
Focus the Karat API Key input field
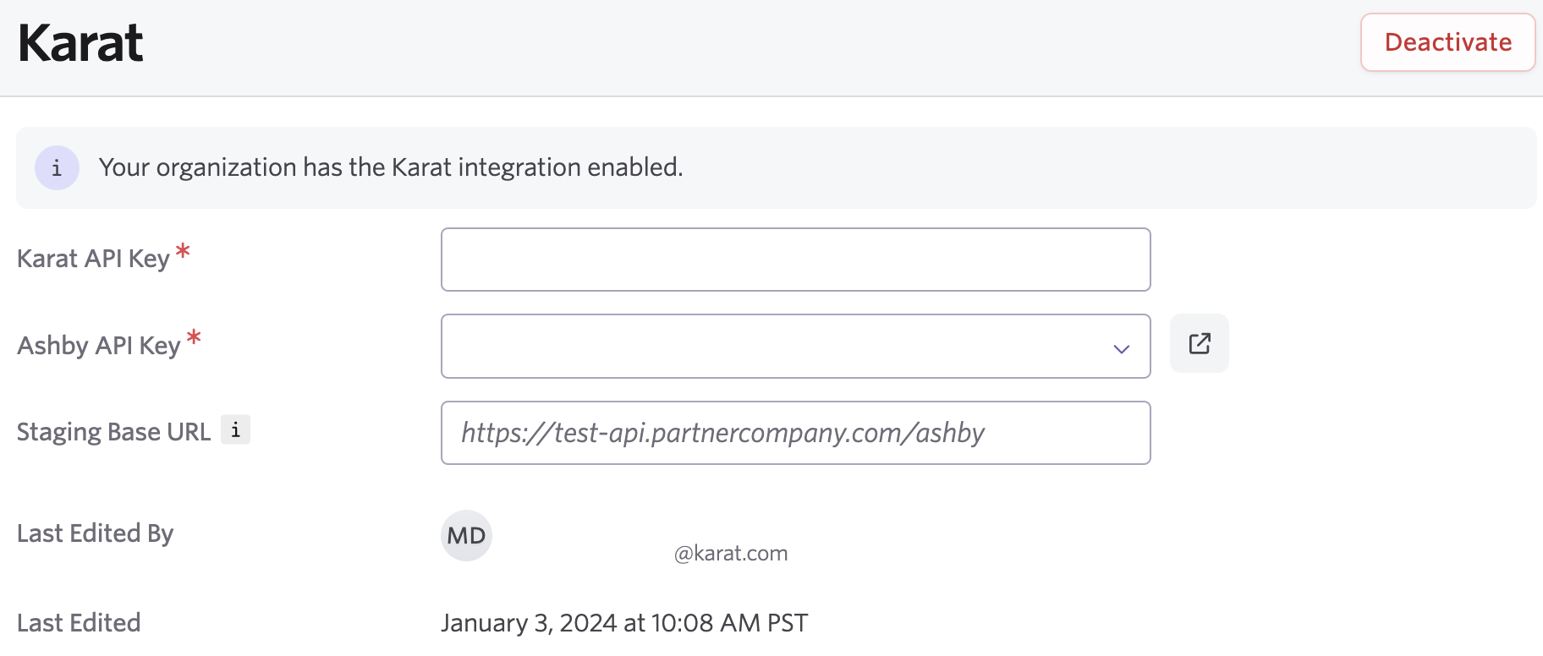coord(795,260)
